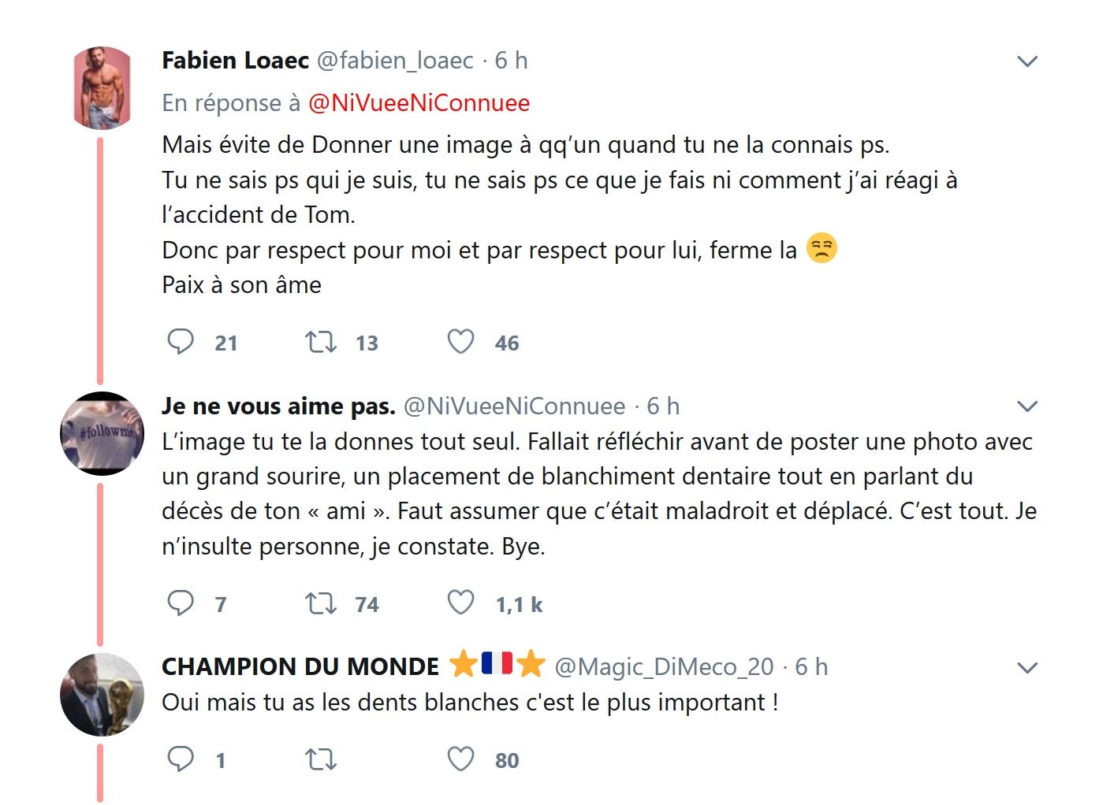Like Fabien Loaec's tweet
Image resolution: width=1099 pixels, height=805 pixels.
coord(461,342)
